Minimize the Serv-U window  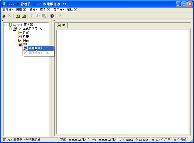tap(178, 4)
